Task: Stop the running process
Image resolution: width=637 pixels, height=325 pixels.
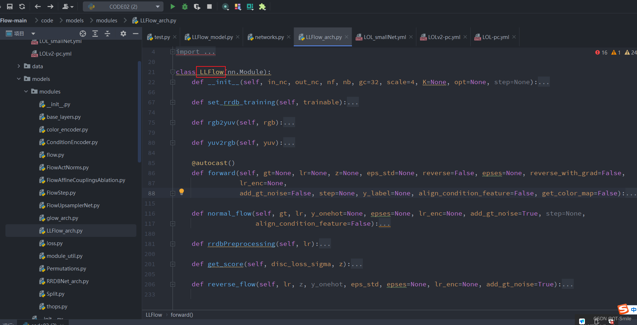Action: 209,6
